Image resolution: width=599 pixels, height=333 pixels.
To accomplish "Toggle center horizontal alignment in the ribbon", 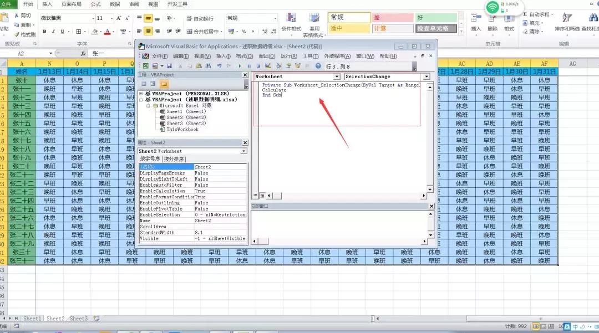I will [149, 32].
